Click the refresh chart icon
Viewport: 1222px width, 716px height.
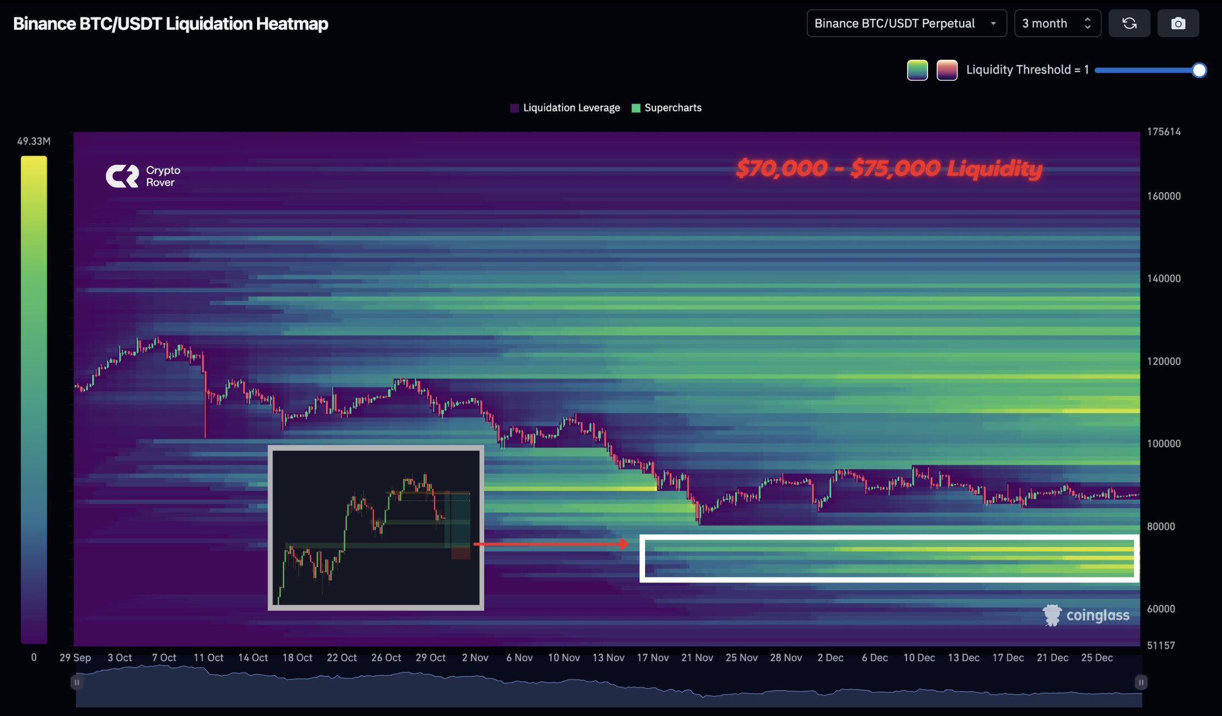click(x=1129, y=24)
